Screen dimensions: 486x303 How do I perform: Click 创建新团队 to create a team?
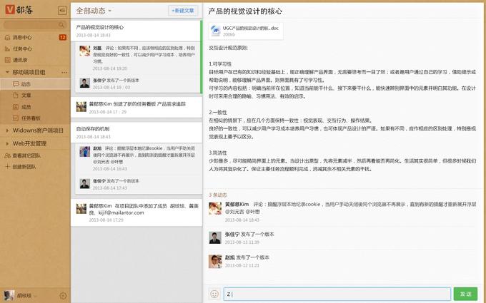pos(26,166)
